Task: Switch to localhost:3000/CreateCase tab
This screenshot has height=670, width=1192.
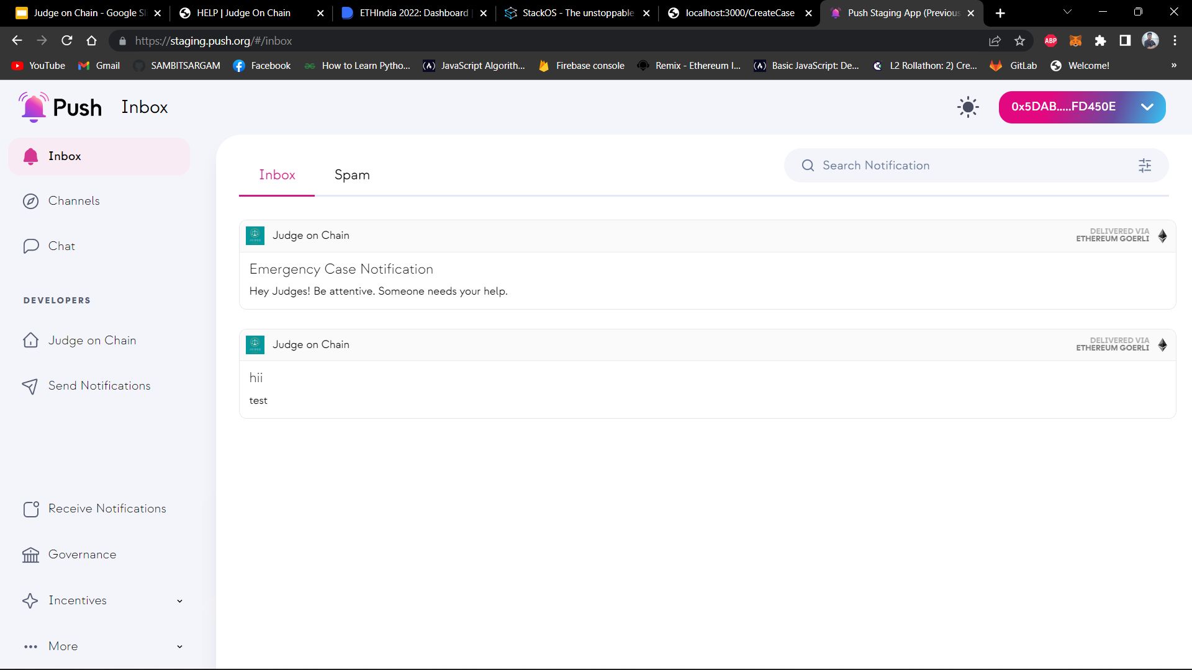Action: coord(739,13)
